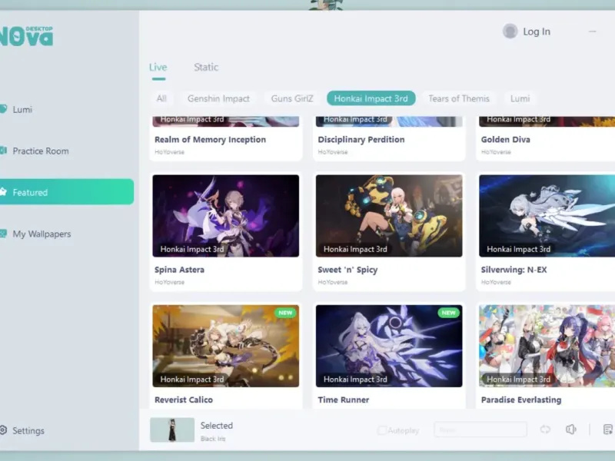
Task: Switch to the Live tab
Action: [158, 68]
